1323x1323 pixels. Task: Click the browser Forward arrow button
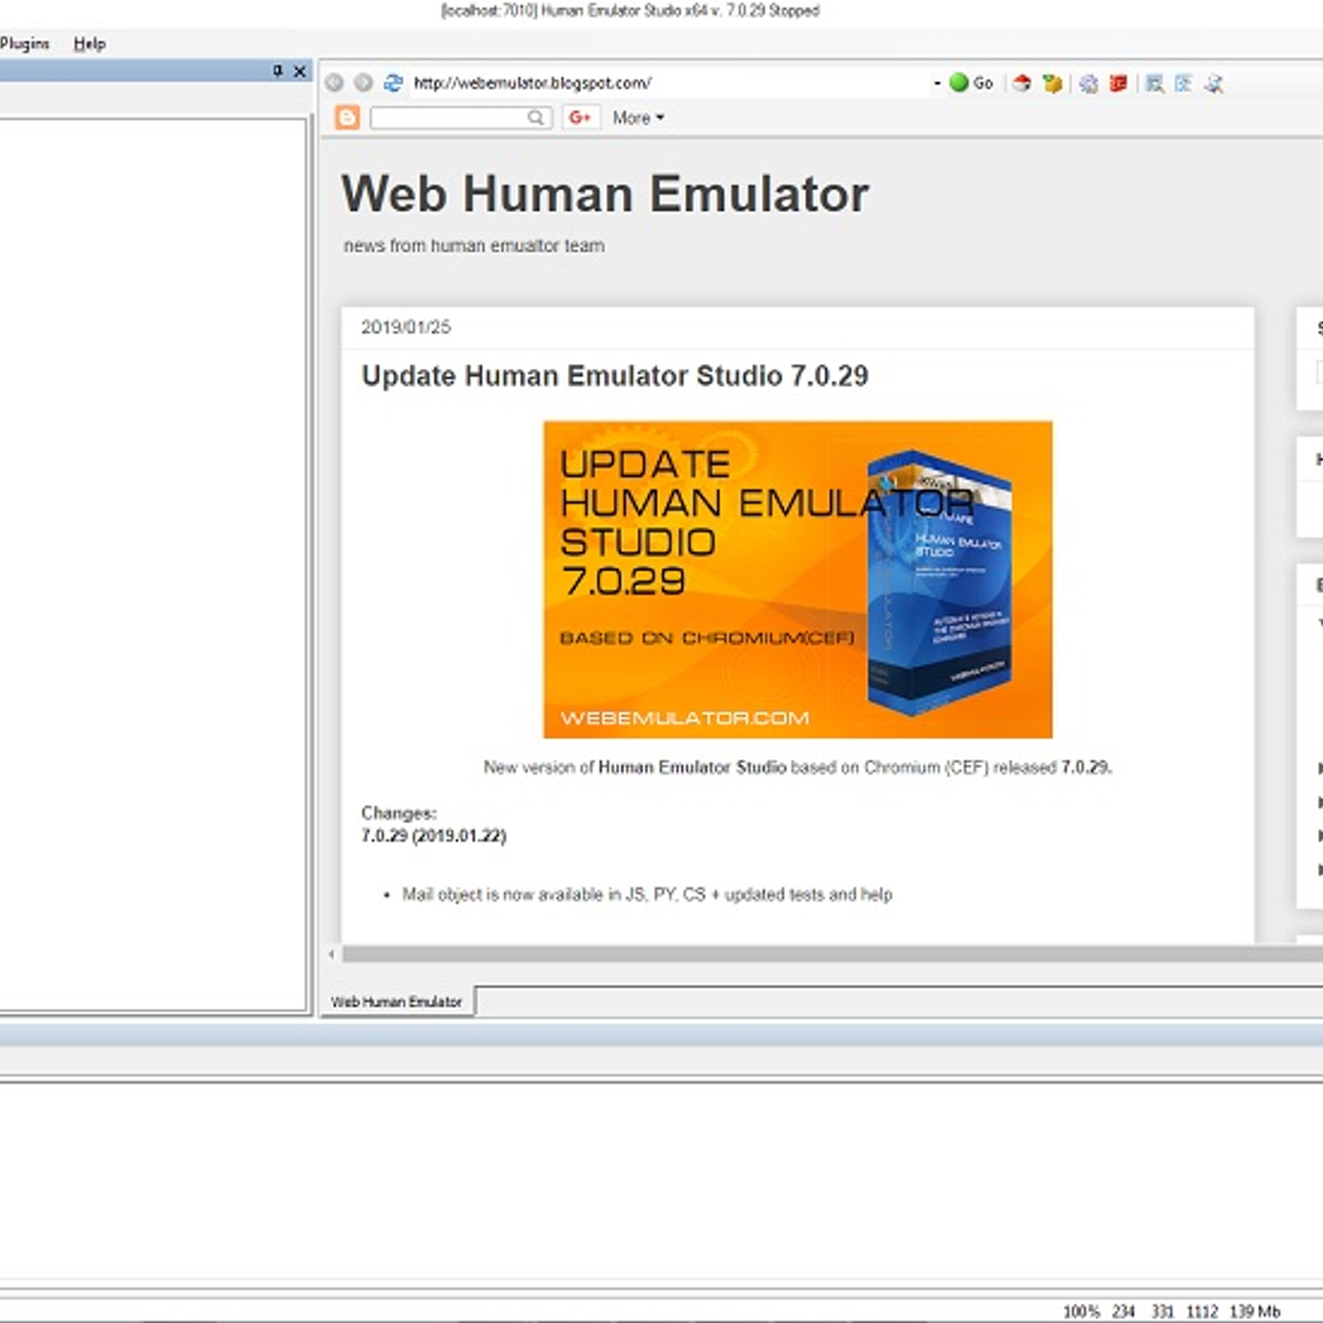[363, 83]
